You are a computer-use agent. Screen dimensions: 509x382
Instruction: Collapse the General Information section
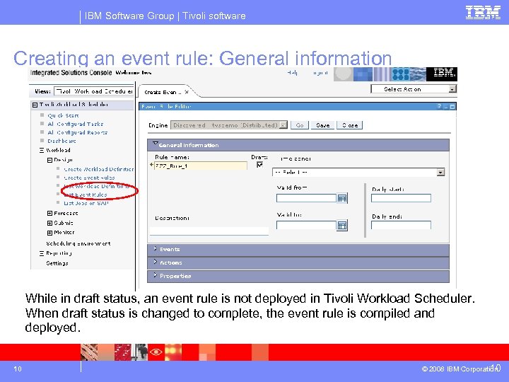pyautogui.click(x=156, y=144)
